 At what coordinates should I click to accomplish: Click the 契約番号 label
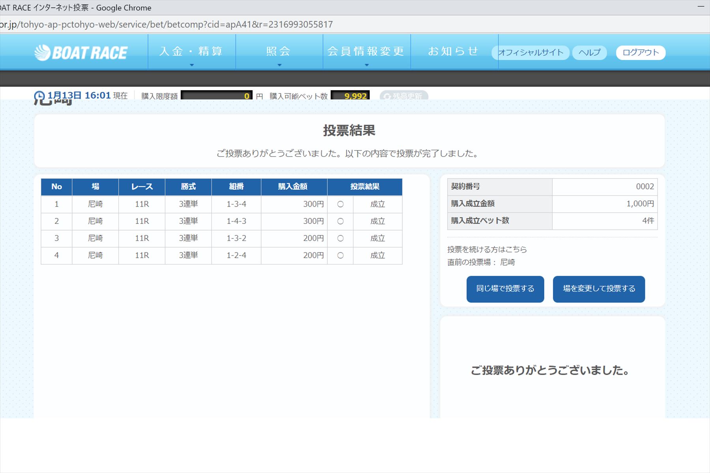click(465, 186)
